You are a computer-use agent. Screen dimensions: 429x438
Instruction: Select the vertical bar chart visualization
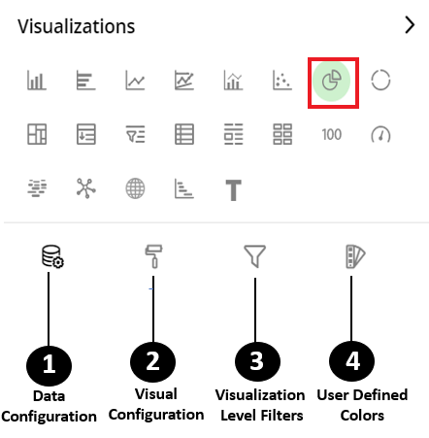pos(37,80)
